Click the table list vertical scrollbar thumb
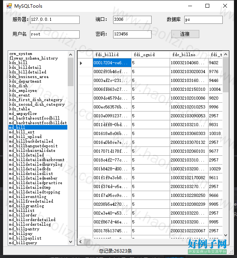Image resolution: width=237 pixels, height=258 pixels. point(71,72)
